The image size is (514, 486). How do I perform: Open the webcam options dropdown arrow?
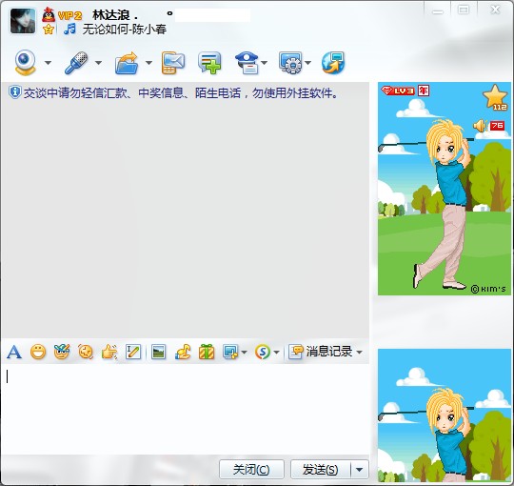point(48,63)
